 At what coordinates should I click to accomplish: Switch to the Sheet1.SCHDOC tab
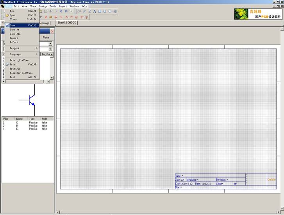click(67, 23)
